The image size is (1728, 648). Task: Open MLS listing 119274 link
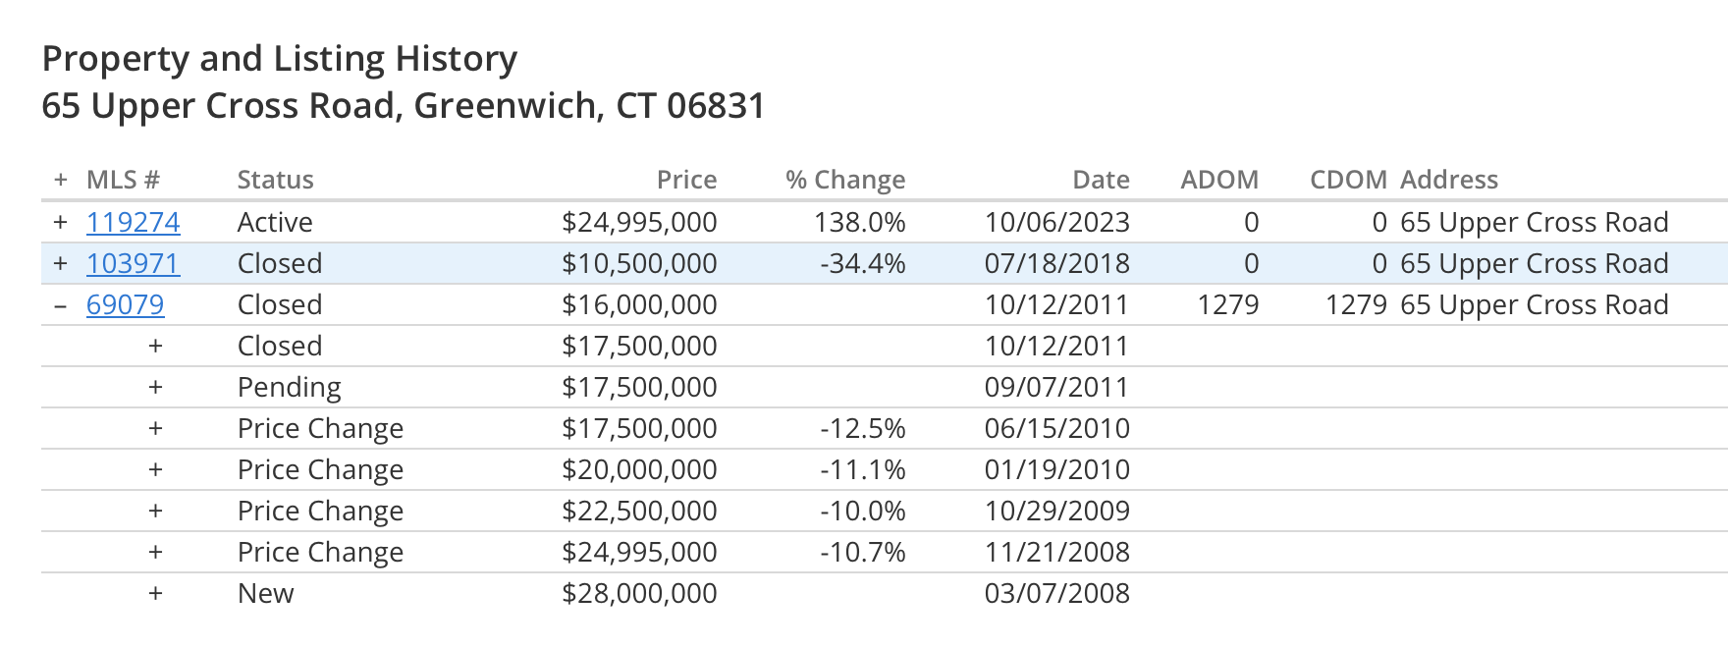click(134, 222)
